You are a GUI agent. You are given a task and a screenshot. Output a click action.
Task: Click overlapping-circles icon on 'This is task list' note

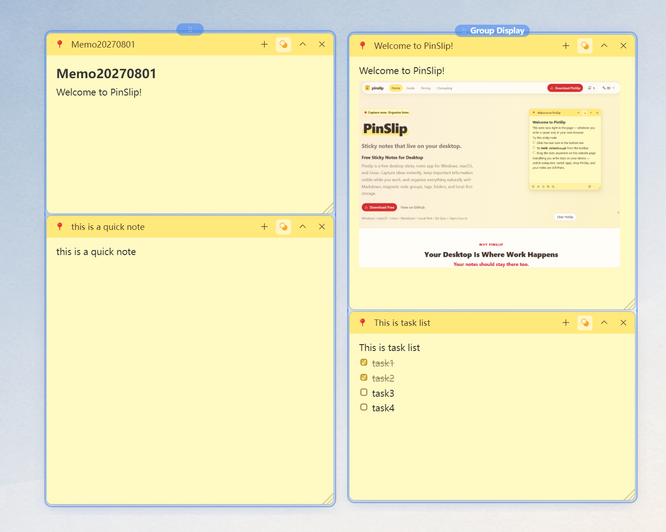(585, 323)
